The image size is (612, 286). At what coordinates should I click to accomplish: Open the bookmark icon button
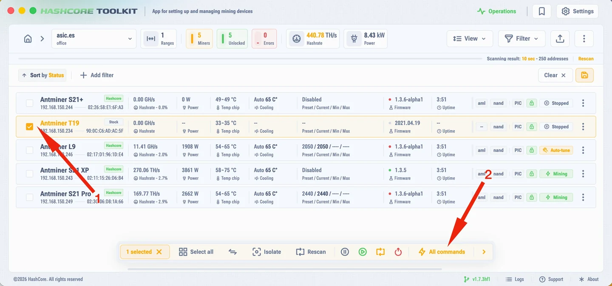pos(542,11)
